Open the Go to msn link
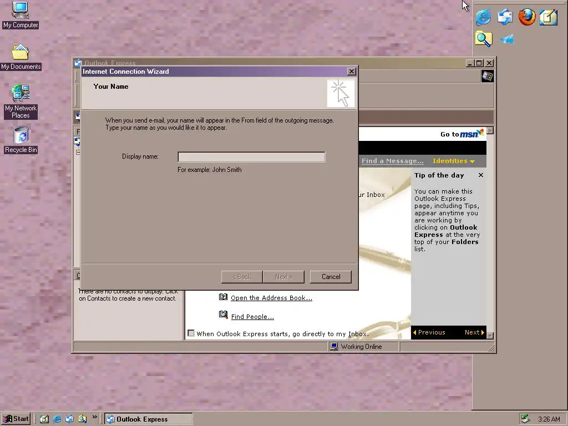 pos(462,134)
